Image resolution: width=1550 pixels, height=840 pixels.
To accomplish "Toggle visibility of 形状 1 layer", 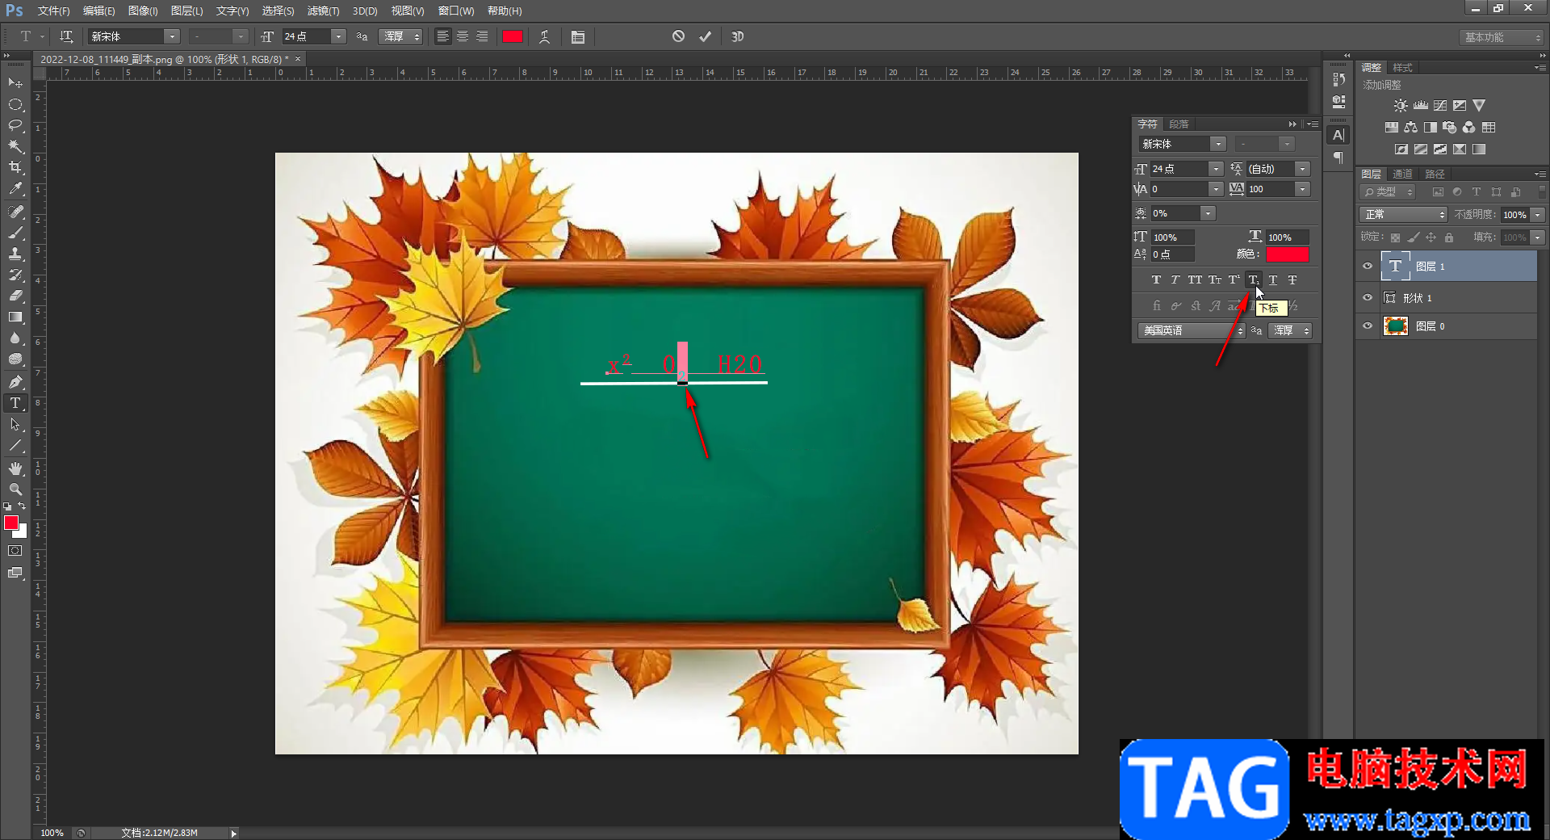I will click(x=1368, y=298).
